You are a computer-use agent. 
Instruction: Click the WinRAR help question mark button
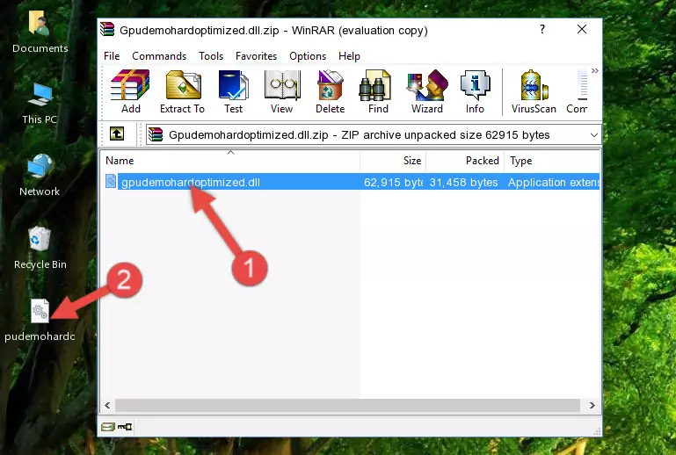point(542,30)
